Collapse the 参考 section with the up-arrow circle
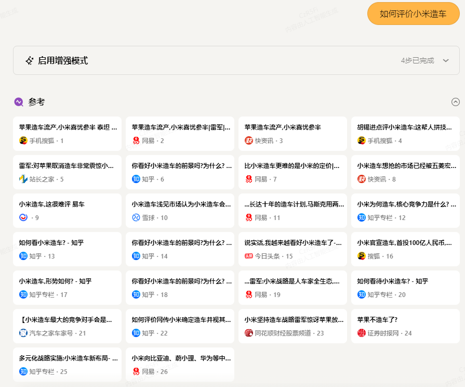Viewport: 465px width, 387px height. (x=455, y=102)
